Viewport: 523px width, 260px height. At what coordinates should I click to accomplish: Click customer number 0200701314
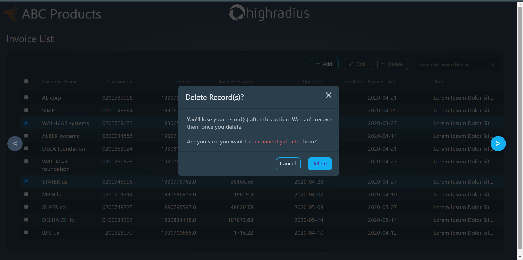117,194
